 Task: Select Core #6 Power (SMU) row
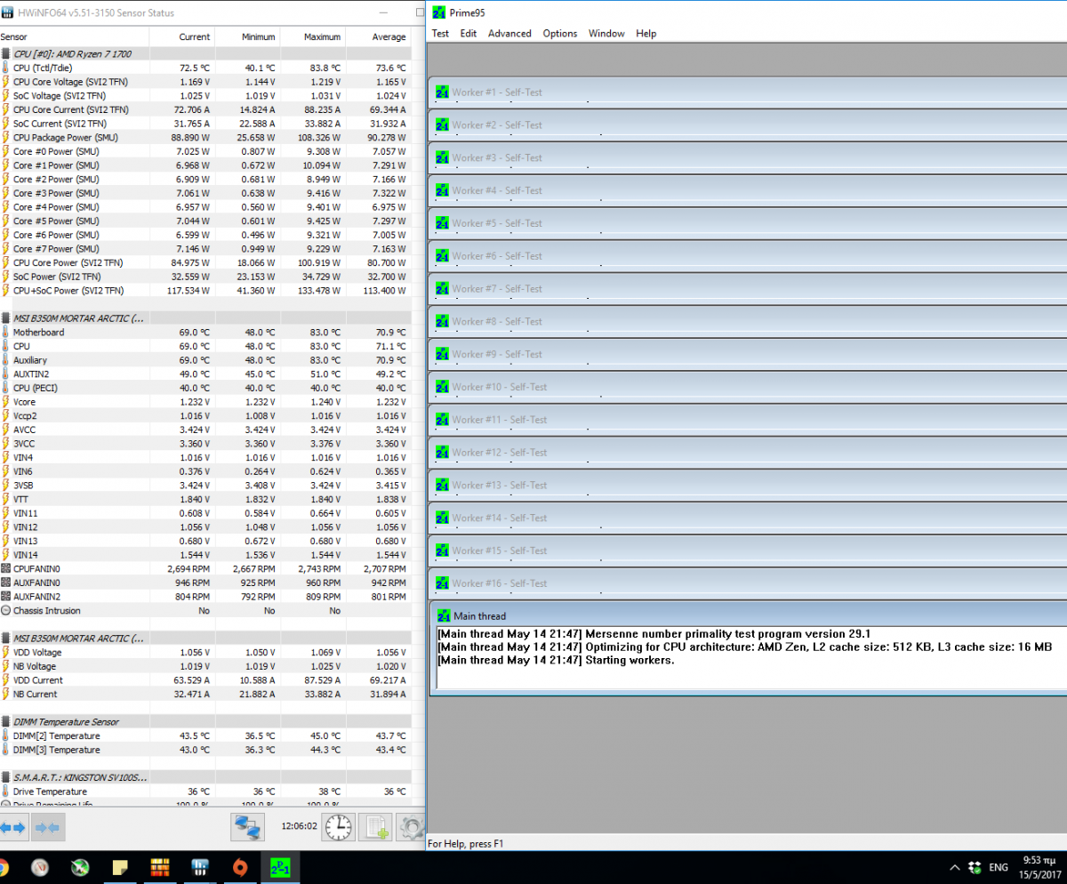pos(205,235)
